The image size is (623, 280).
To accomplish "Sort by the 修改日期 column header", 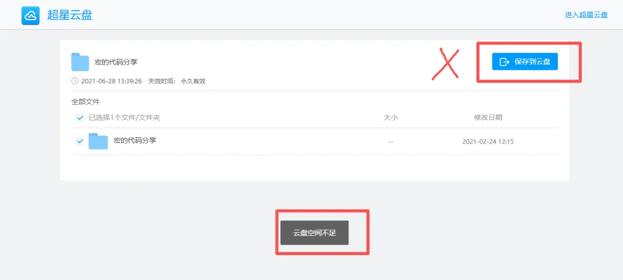I will click(x=488, y=118).
